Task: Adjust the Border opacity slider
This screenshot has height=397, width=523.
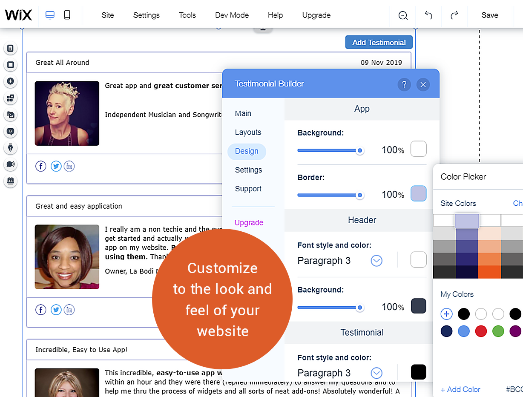Action: [330, 195]
